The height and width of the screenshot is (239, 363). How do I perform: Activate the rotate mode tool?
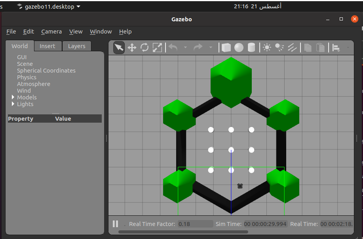[x=144, y=47]
